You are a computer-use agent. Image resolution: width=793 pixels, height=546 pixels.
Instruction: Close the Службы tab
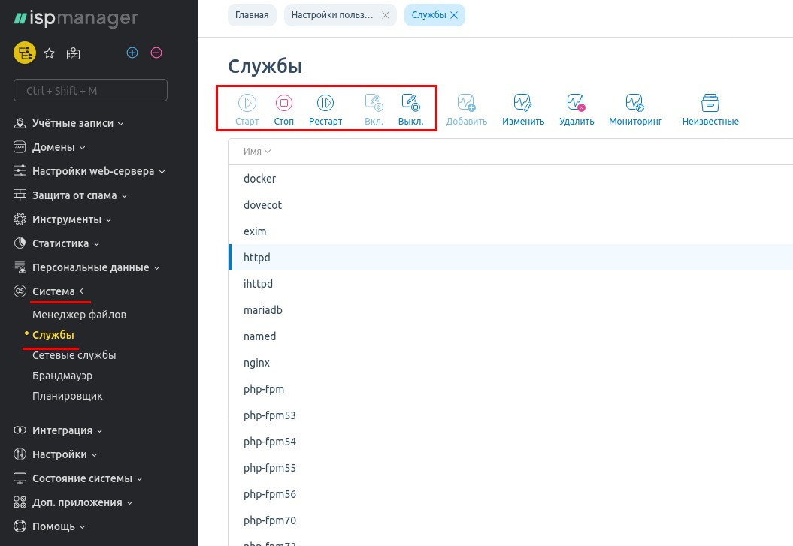[x=454, y=15]
